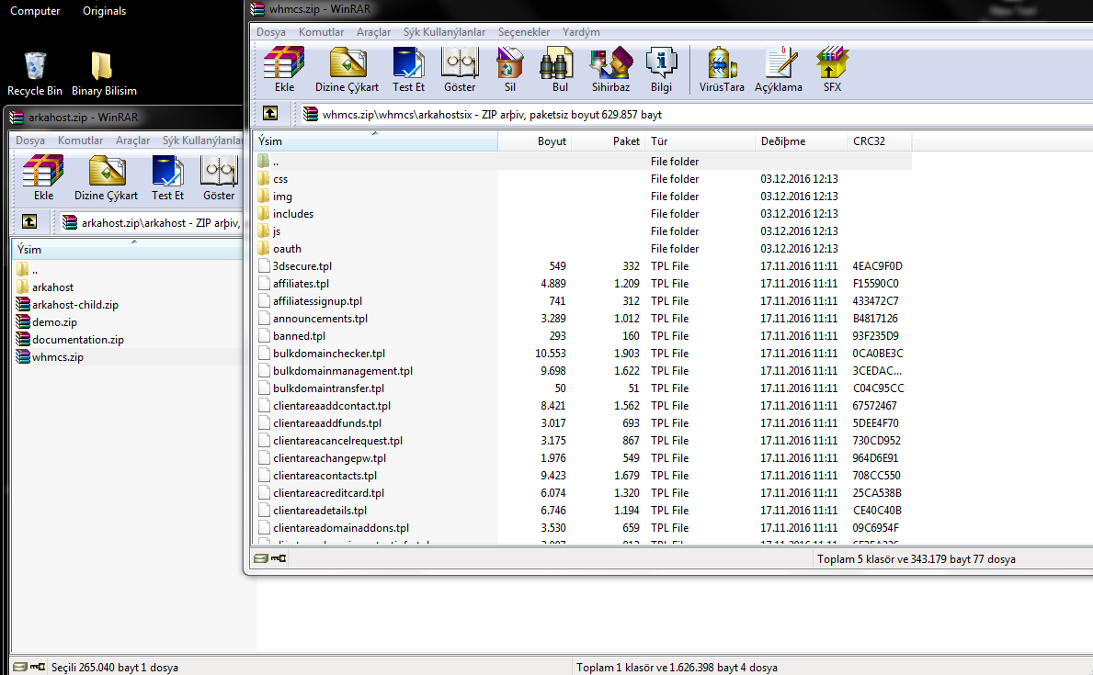Sort by Ýsim column in whmcs.zip window
Viewport: 1093px width, 675px height.
click(x=375, y=141)
